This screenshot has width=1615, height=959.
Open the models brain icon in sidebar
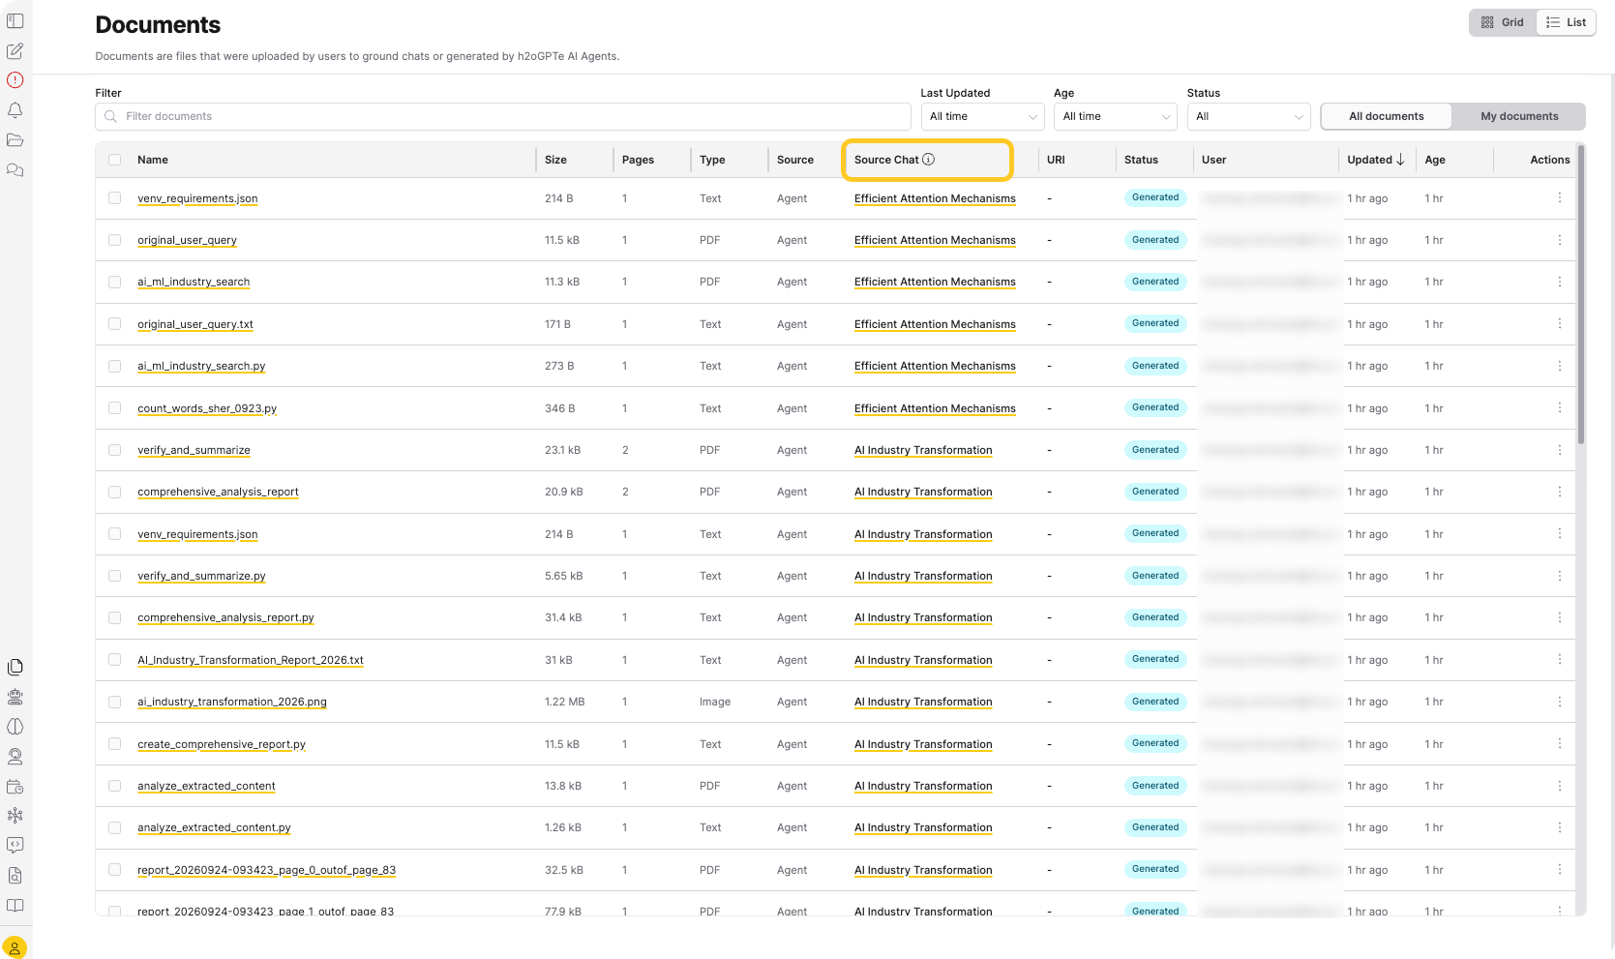[15, 727]
